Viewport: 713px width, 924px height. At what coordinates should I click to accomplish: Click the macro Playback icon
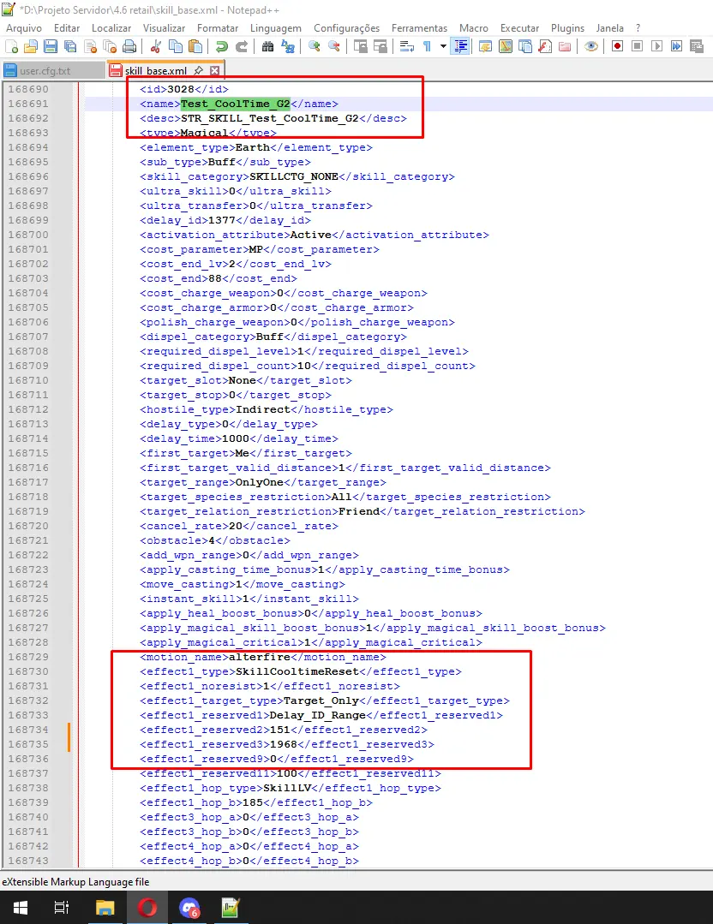657,46
